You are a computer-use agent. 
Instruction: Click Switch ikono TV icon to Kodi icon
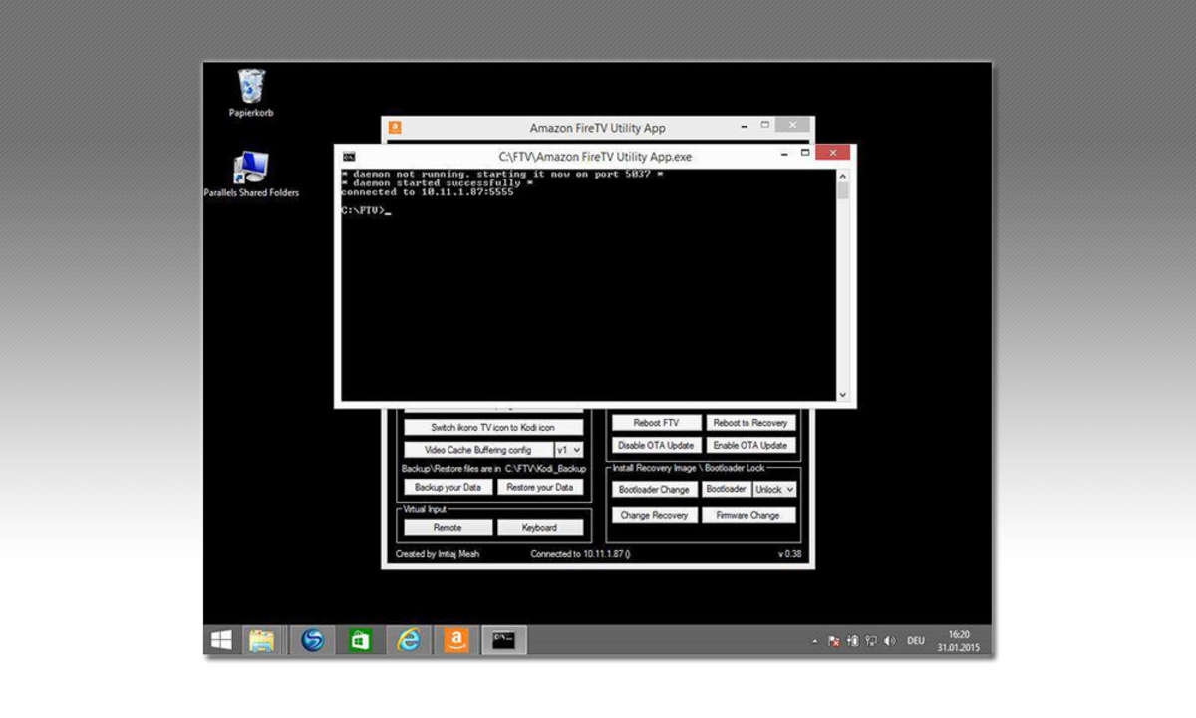[493, 427]
